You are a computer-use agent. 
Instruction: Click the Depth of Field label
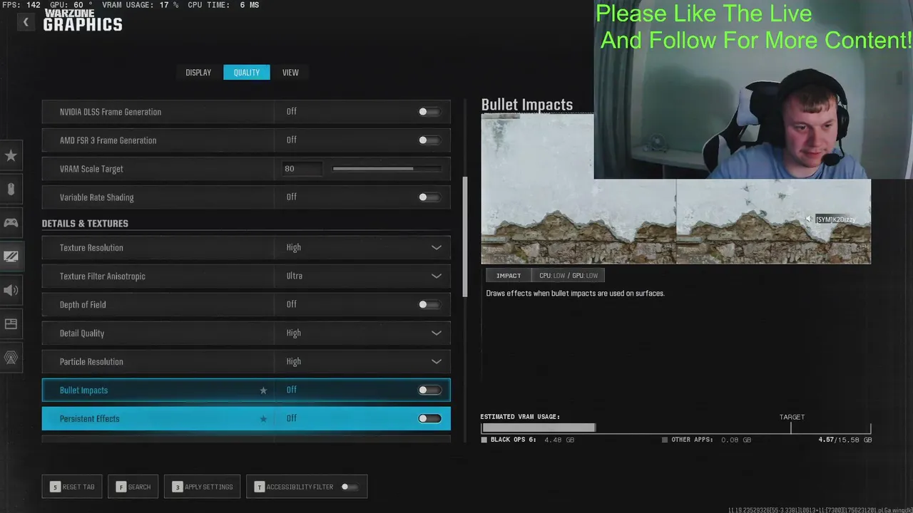(x=83, y=305)
